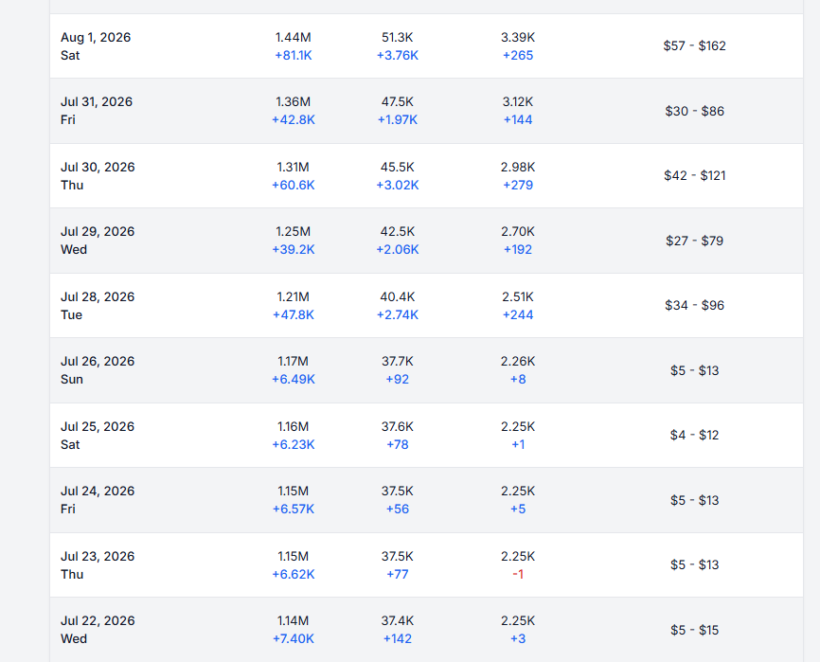The height and width of the screenshot is (662, 820).
Task: Click the $4 - $12 earnings range
Action: [694, 435]
